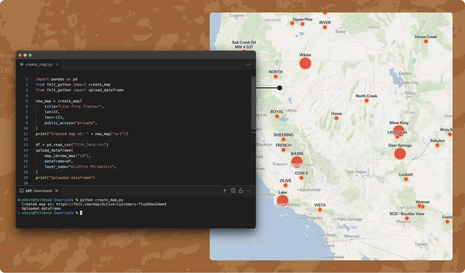
Task: Click the red close window button
Action: (x=20, y=55)
